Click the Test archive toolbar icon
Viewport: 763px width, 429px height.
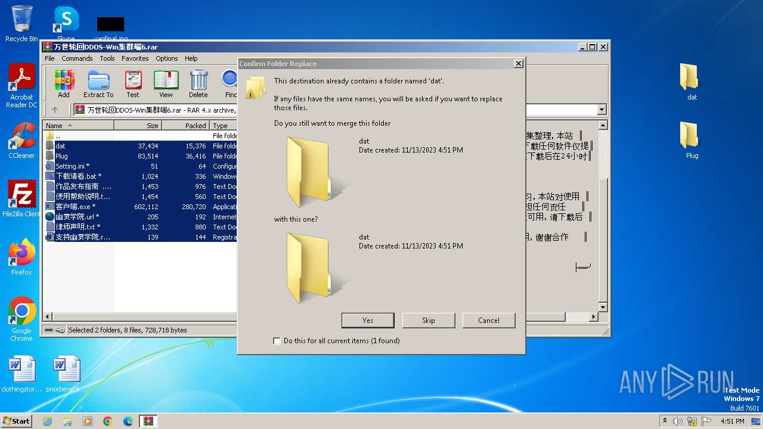coord(133,84)
